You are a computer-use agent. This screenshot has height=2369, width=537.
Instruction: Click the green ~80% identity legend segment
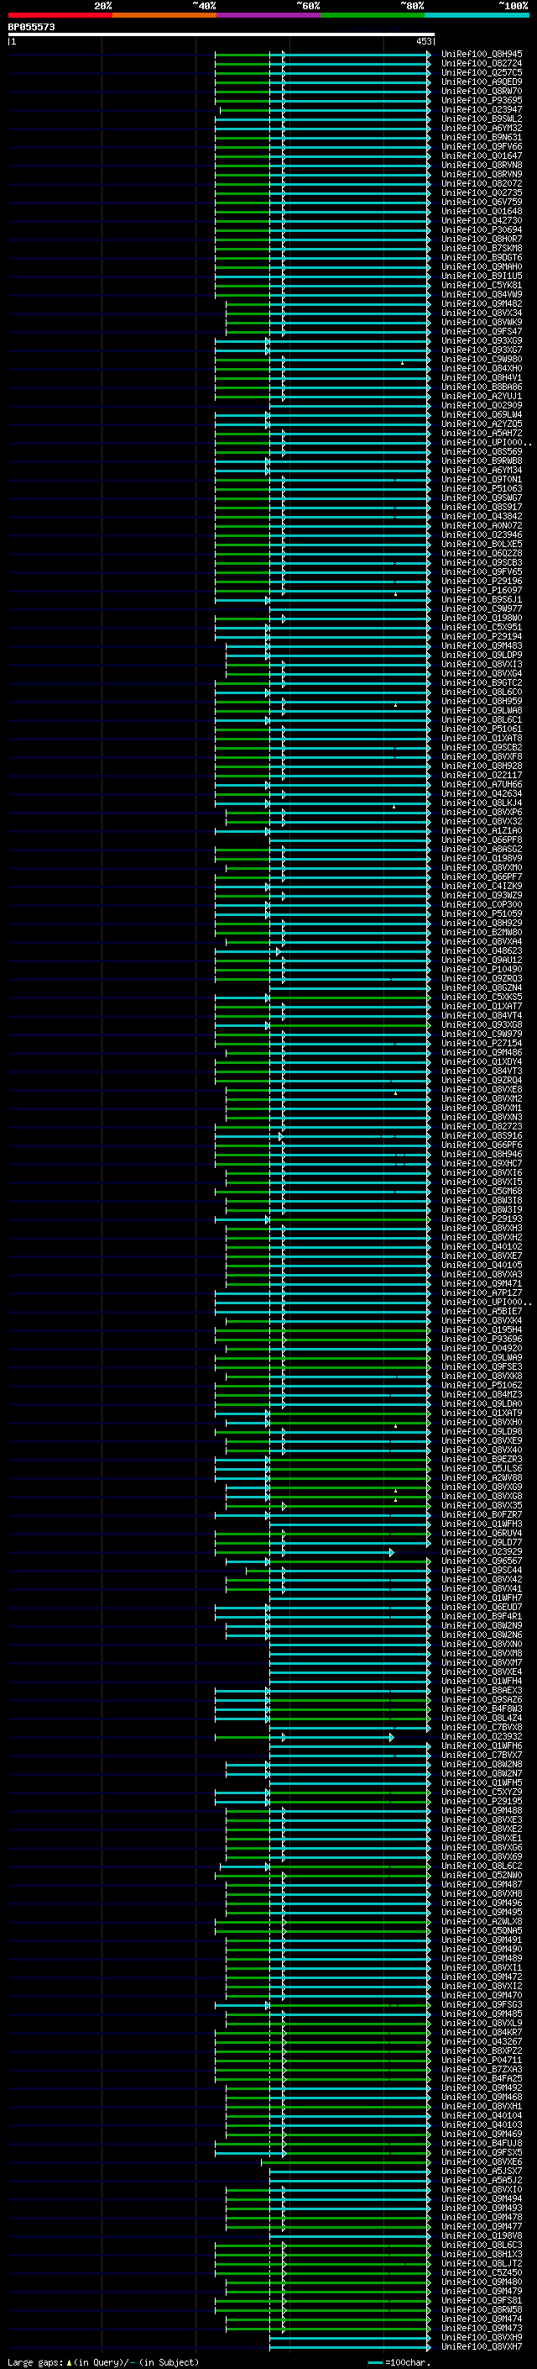[373, 15]
